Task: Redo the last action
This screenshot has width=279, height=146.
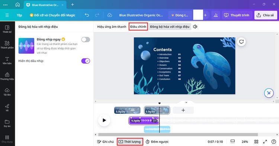Action: tap(97, 15)
